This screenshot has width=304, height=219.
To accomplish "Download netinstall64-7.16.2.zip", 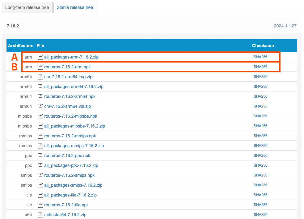I will 65,215.
